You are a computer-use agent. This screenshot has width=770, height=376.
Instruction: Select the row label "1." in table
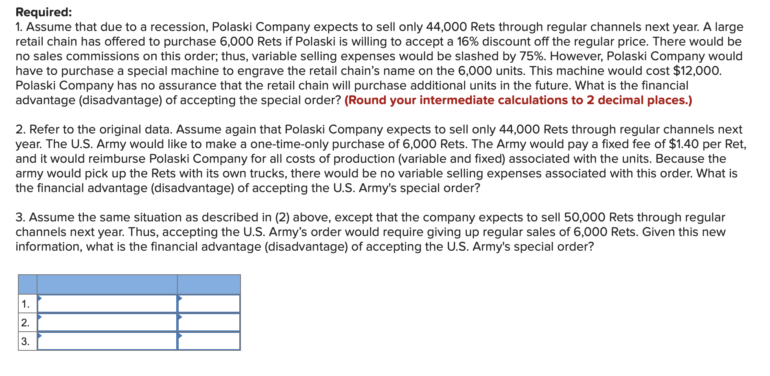point(26,304)
